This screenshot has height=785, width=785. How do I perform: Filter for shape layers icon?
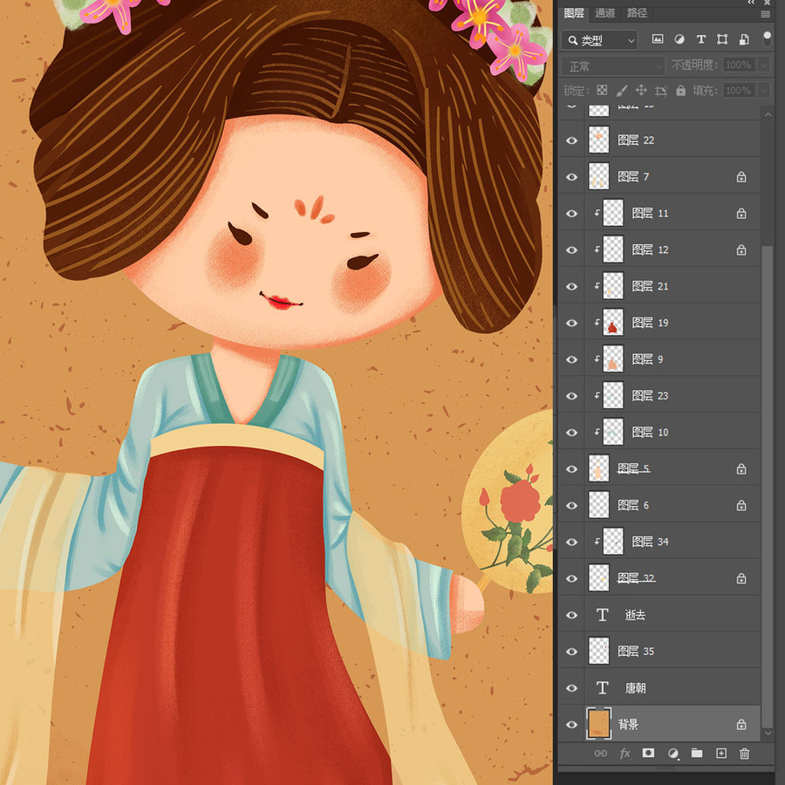pos(722,39)
